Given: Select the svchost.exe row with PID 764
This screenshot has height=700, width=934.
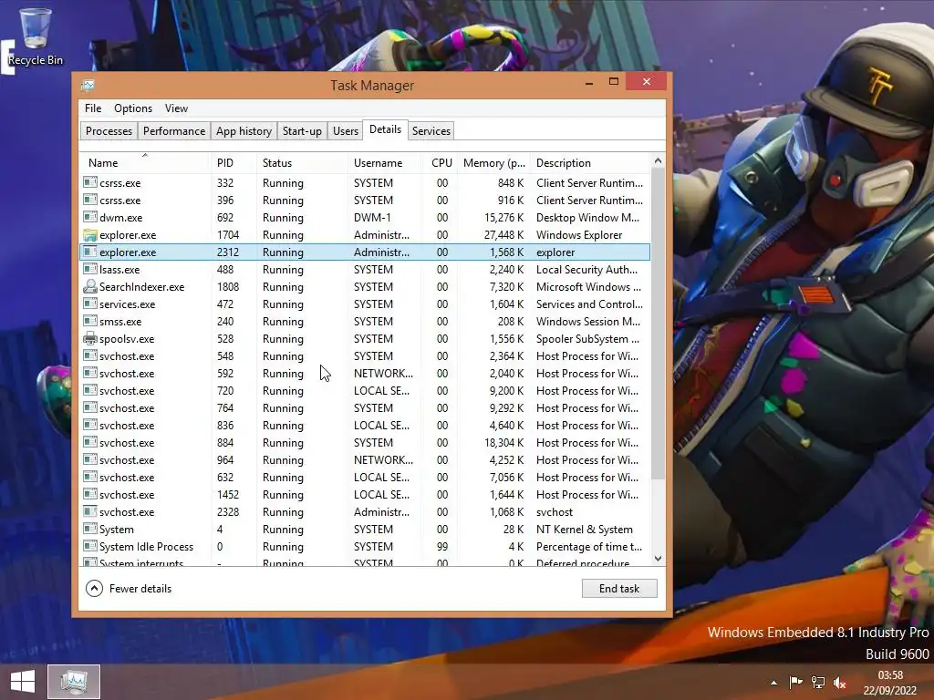Looking at the screenshot, I should [x=365, y=408].
